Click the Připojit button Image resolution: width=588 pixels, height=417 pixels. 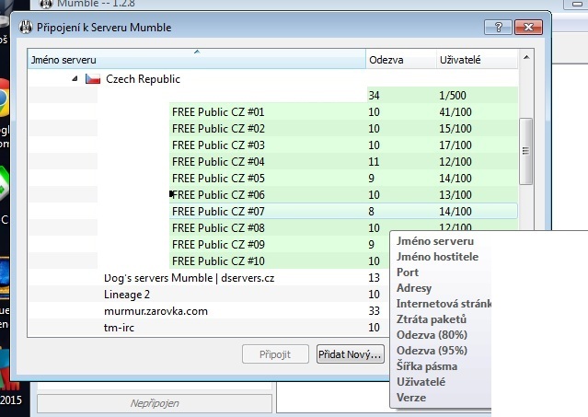[x=276, y=354]
